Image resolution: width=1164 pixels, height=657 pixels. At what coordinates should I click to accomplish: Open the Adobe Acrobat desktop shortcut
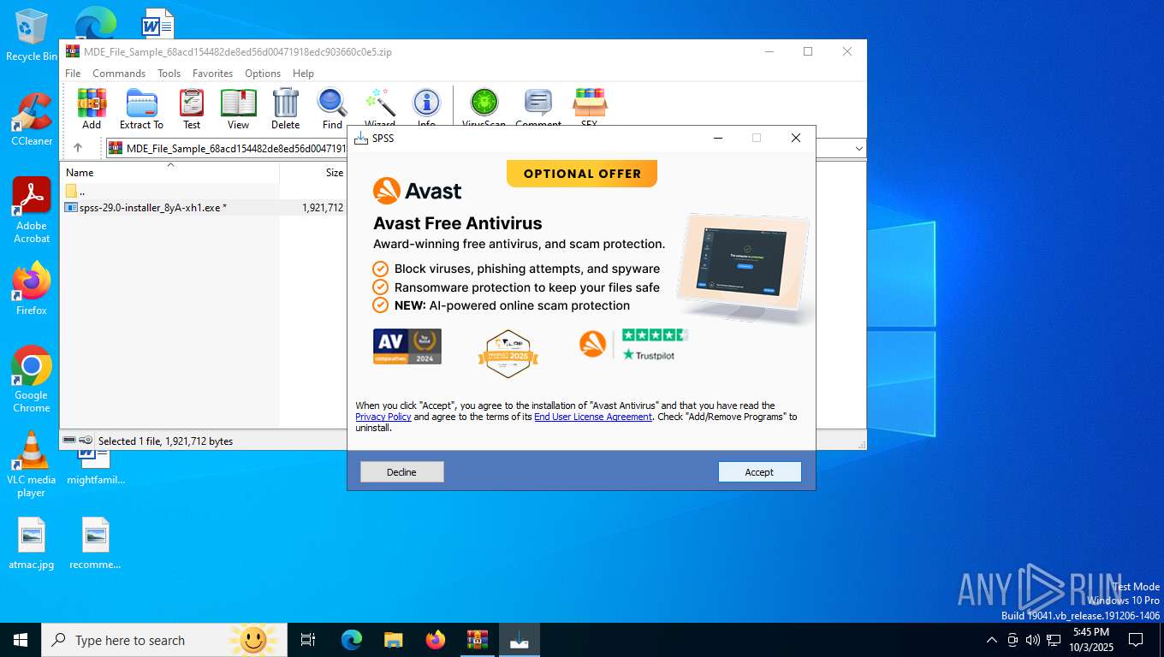coord(32,210)
